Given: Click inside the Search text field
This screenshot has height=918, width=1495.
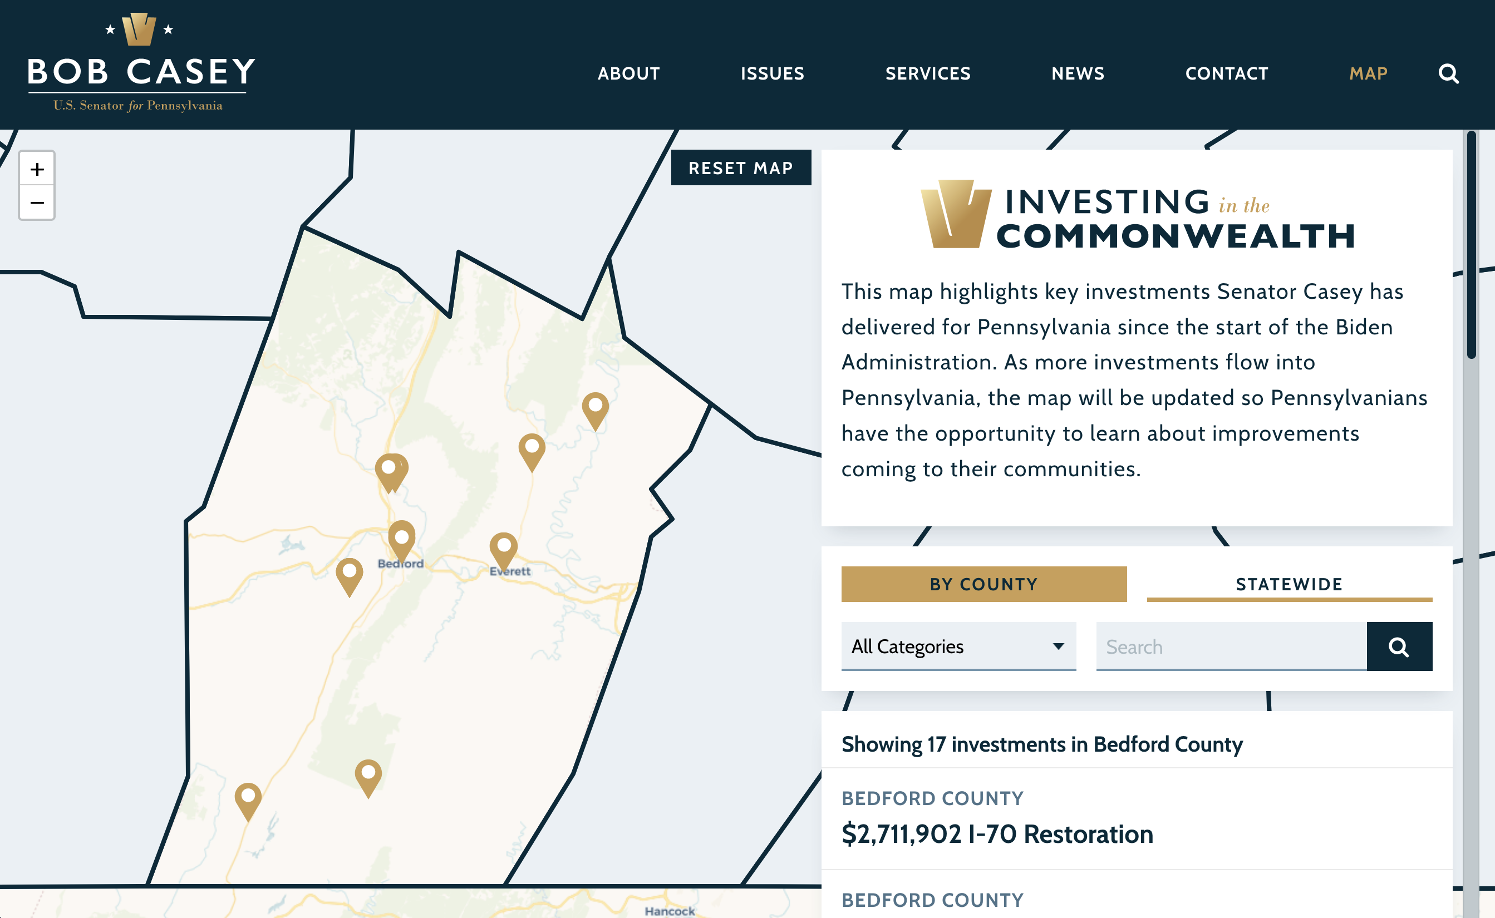Looking at the screenshot, I should (x=1233, y=646).
